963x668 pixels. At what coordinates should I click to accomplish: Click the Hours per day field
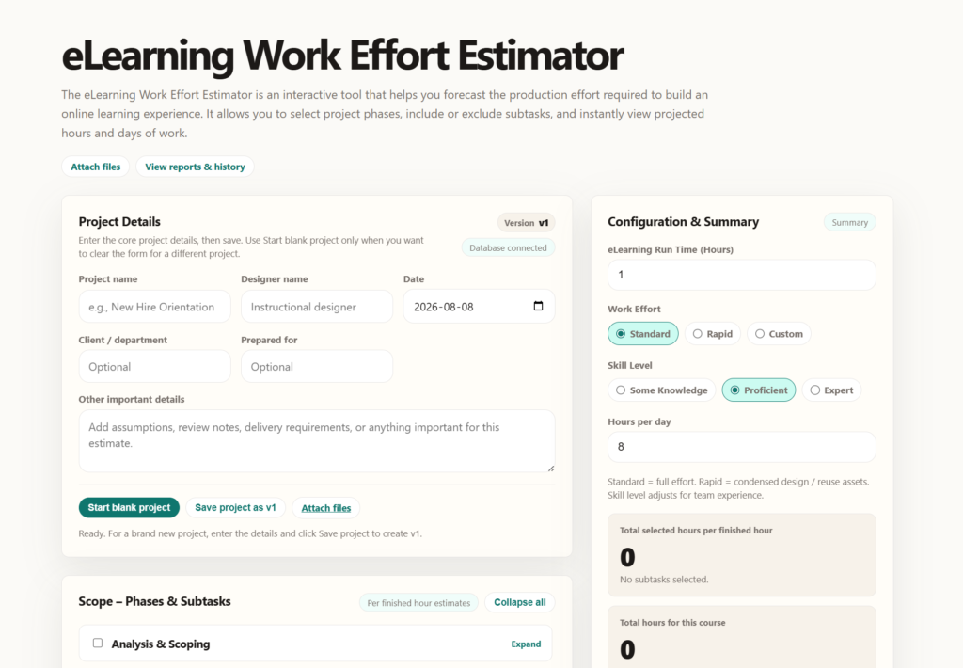point(742,447)
